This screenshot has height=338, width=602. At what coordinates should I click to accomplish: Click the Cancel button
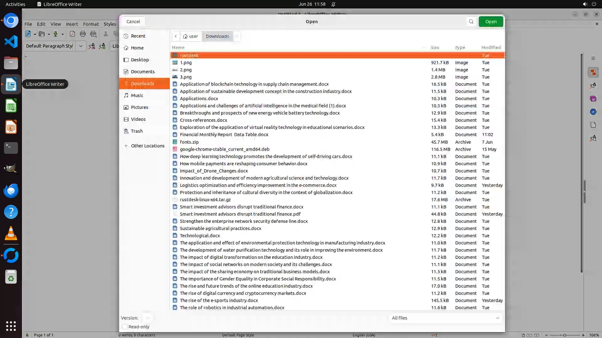[x=133, y=22]
